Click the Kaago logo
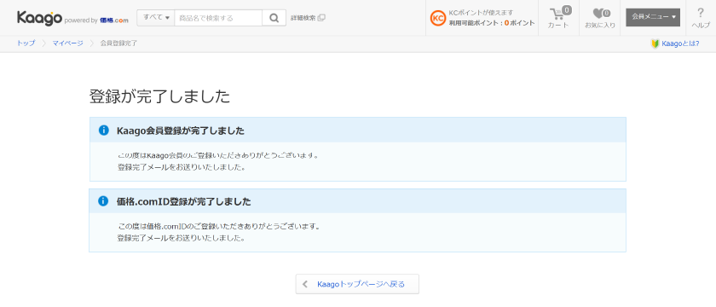Viewport: 716px width, 307px height. click(x=39, y=18)
